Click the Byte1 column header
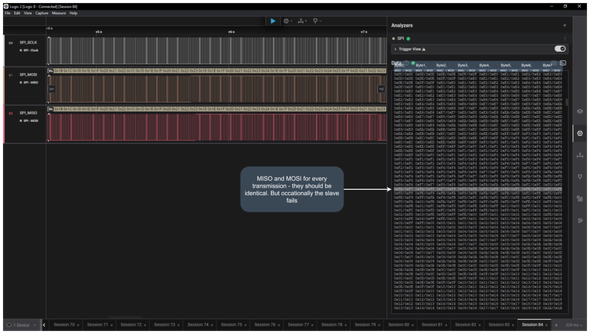The image size is (590, 334). click(x=420, y=65)
